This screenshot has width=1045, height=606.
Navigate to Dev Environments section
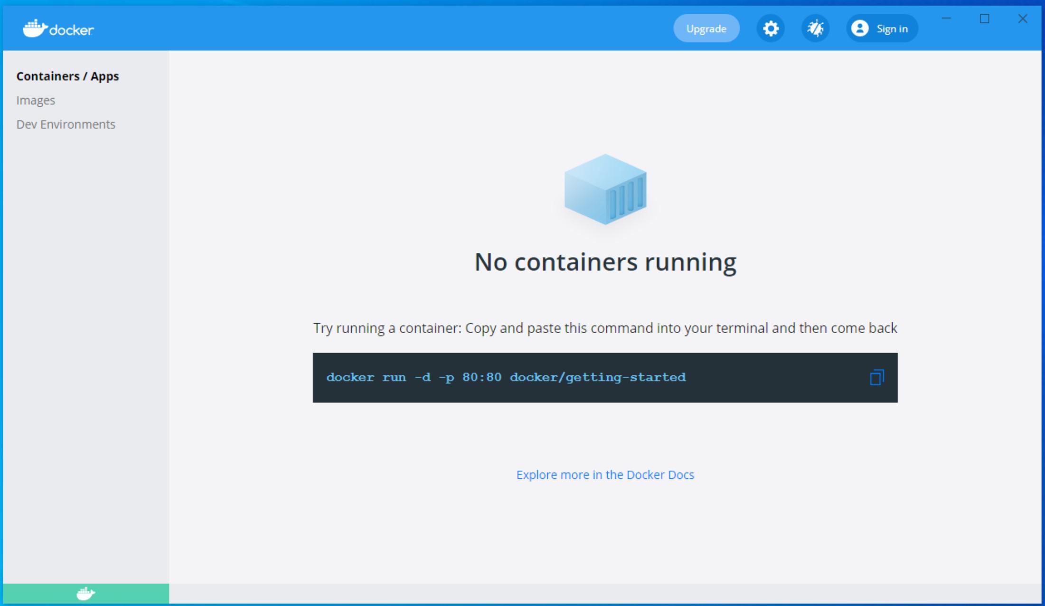(66, 124)
